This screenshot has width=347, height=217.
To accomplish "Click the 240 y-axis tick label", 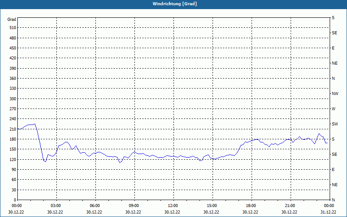I will click(x=13, y=119).
